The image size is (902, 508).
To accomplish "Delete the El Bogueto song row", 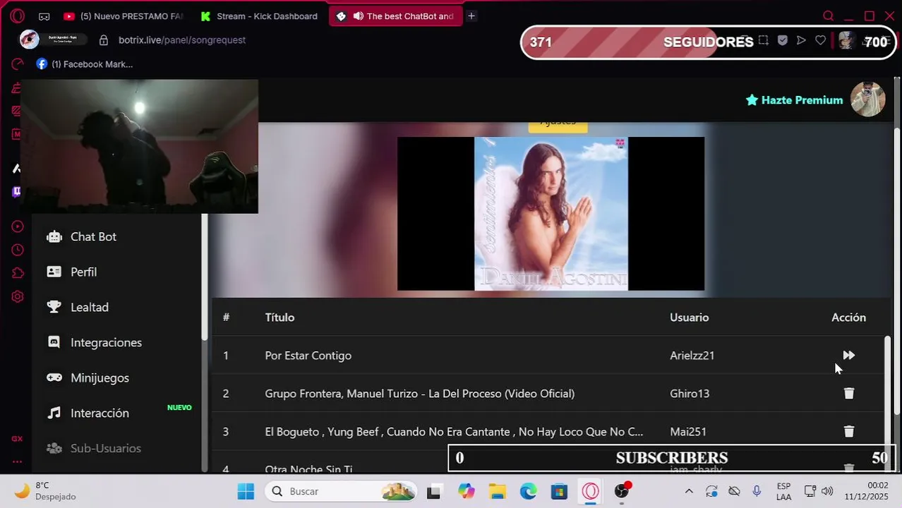I will (849, 432).
